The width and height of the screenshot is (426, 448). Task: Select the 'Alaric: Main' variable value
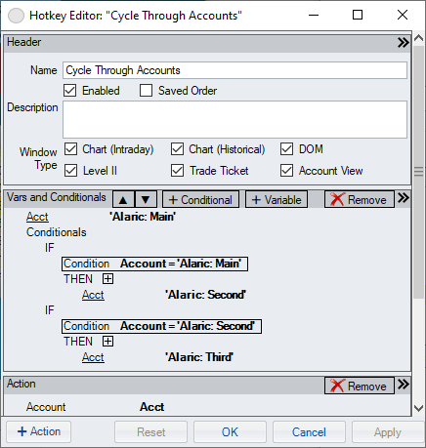pos(143,217)
